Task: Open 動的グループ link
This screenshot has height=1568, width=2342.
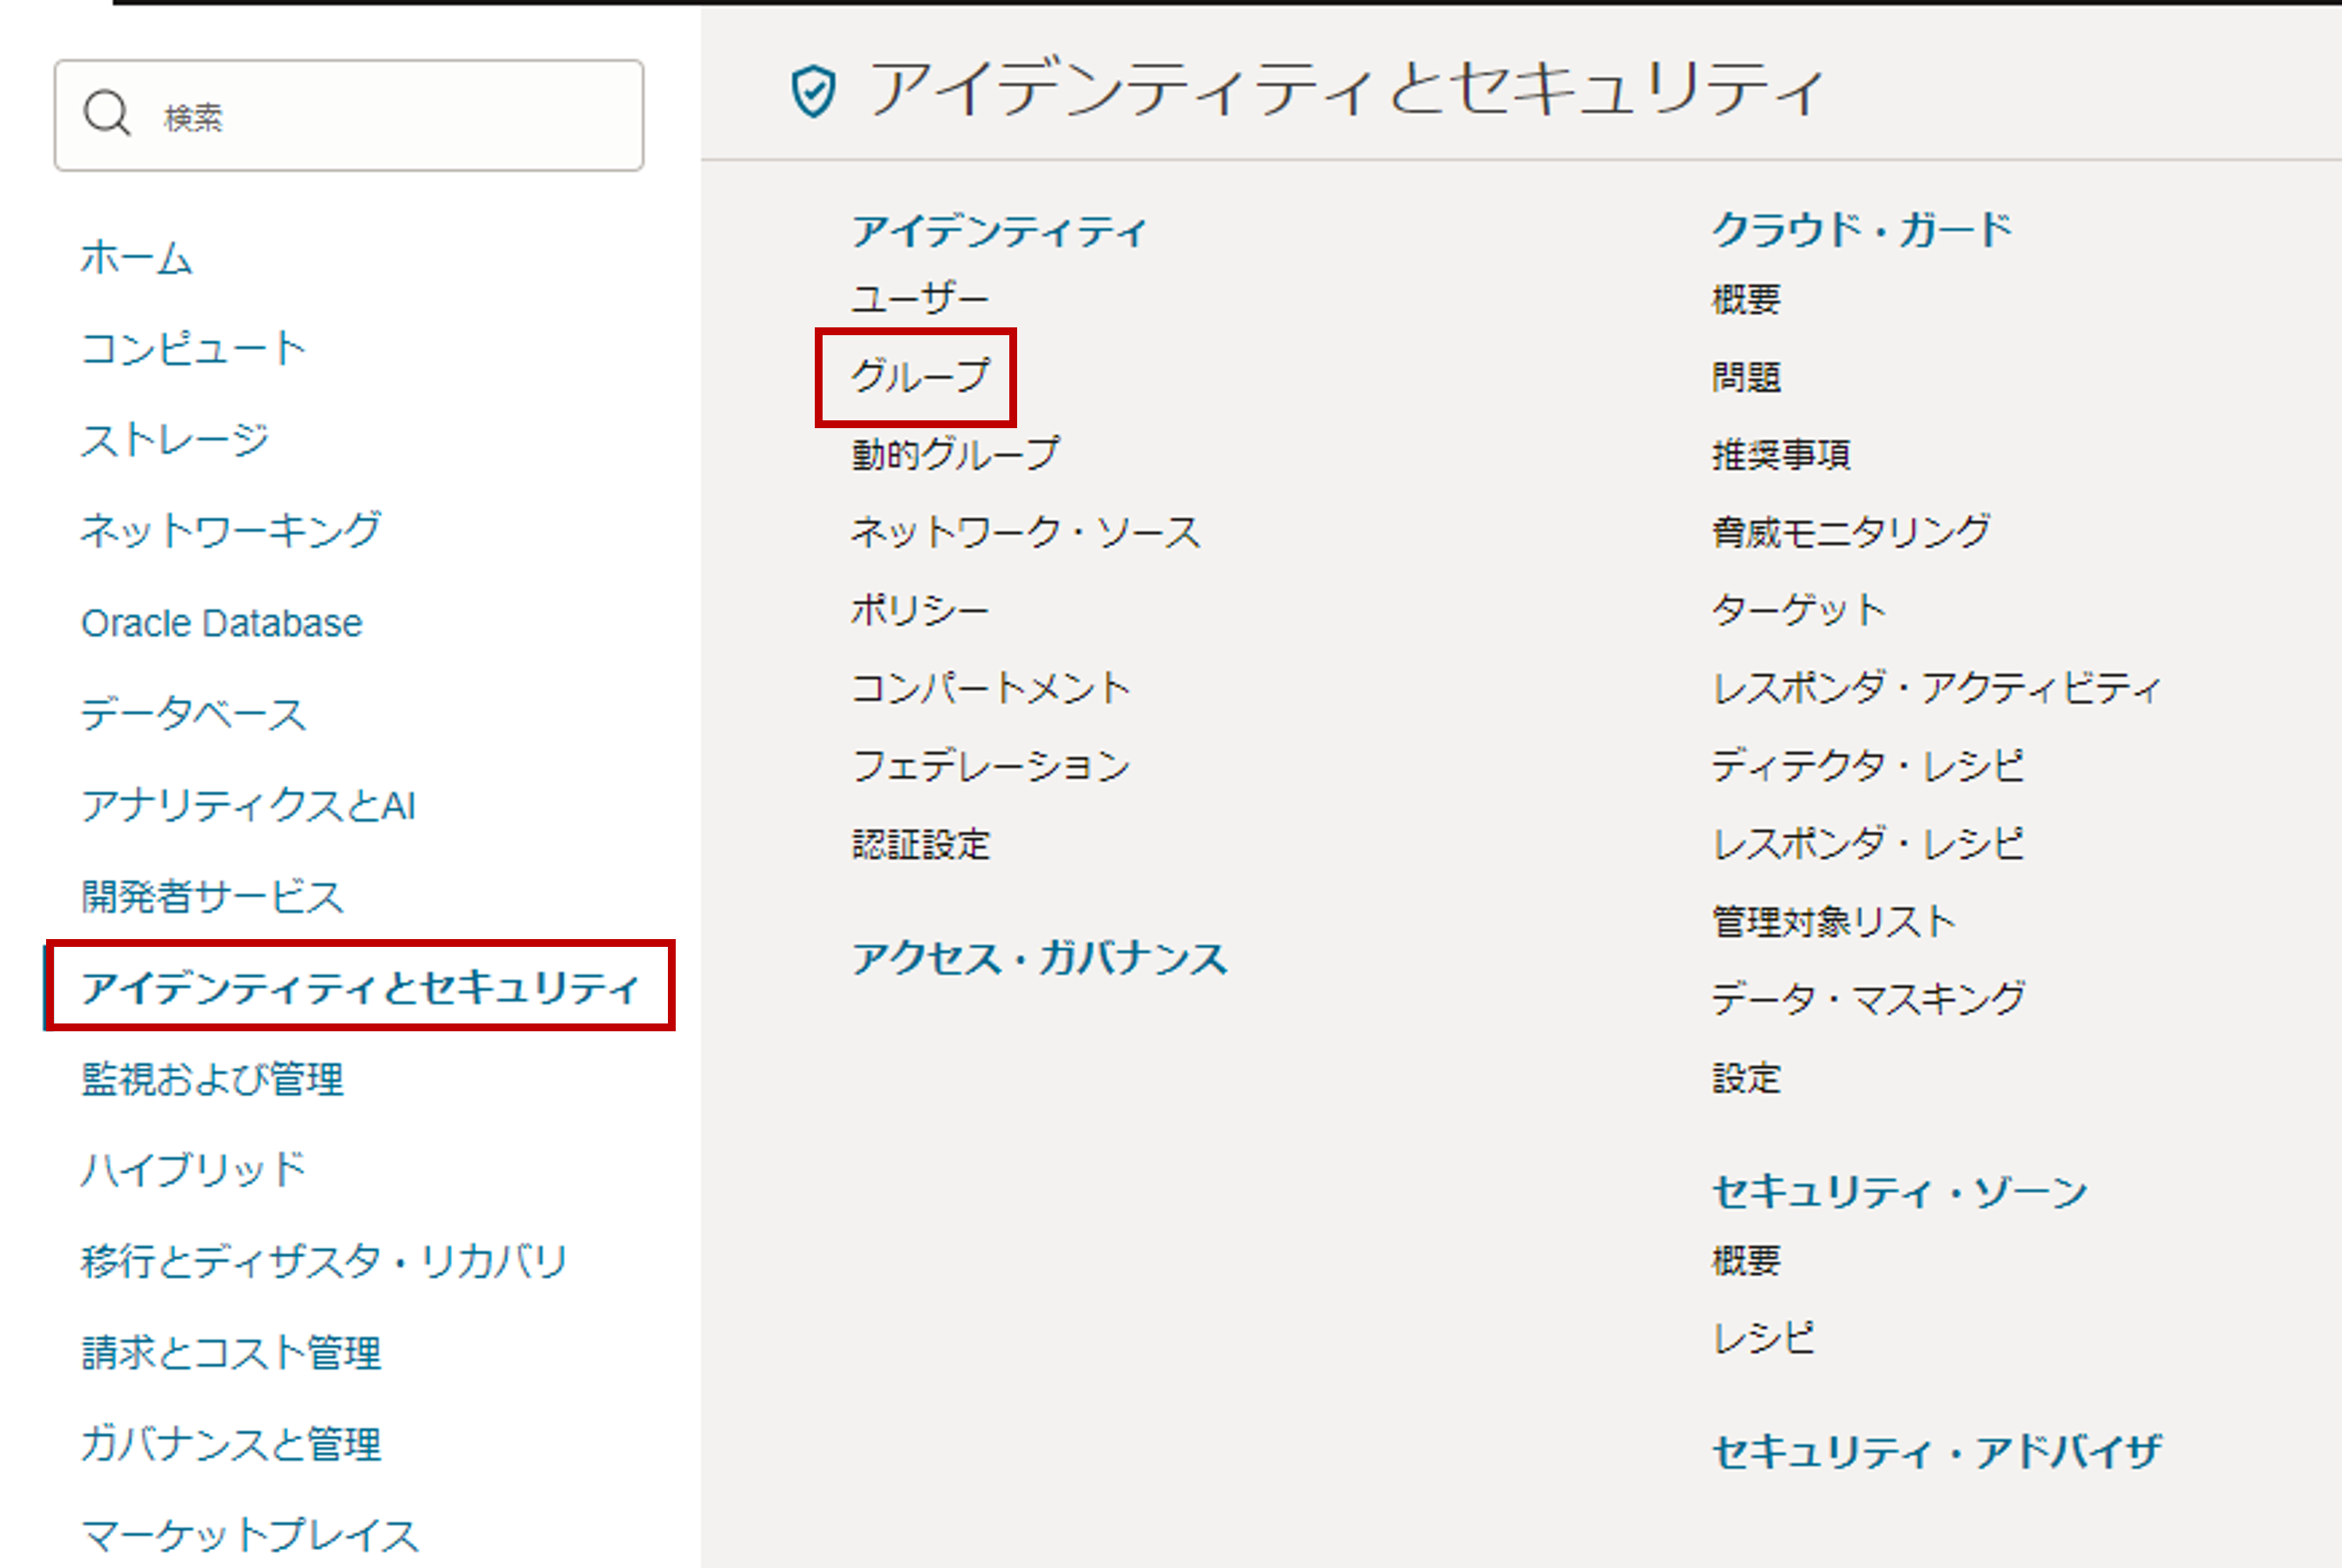Action: (x=955, y=454)
